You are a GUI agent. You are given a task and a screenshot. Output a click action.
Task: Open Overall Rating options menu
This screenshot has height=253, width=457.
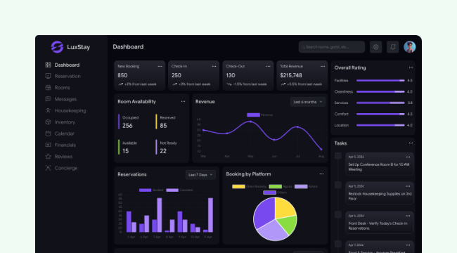[411, 67]
